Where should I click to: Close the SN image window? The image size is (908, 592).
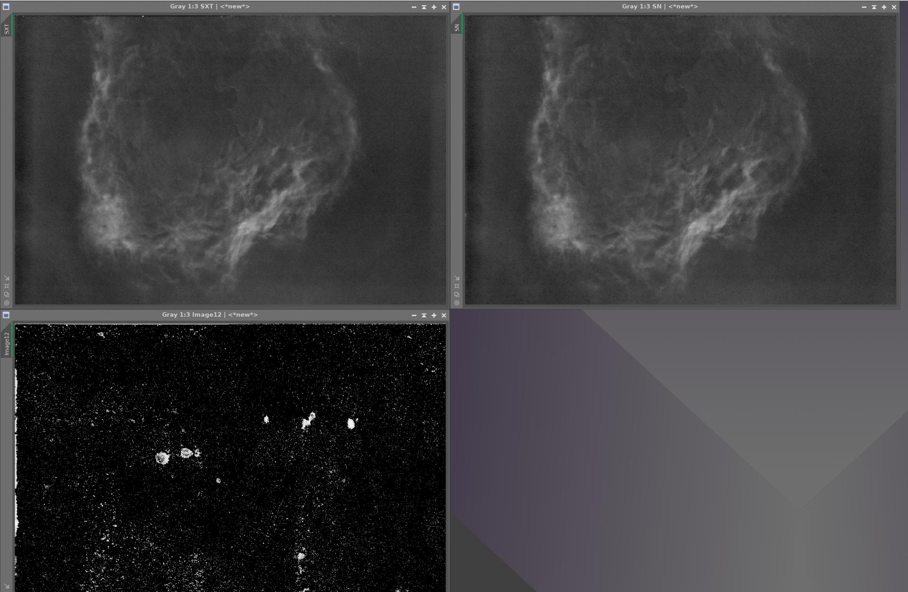tap(894, 7)
